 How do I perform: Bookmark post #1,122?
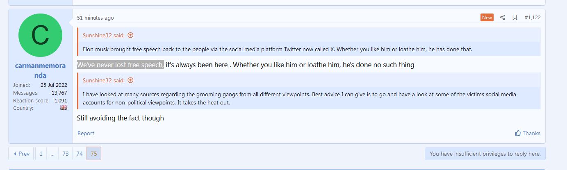coord(515,18)
